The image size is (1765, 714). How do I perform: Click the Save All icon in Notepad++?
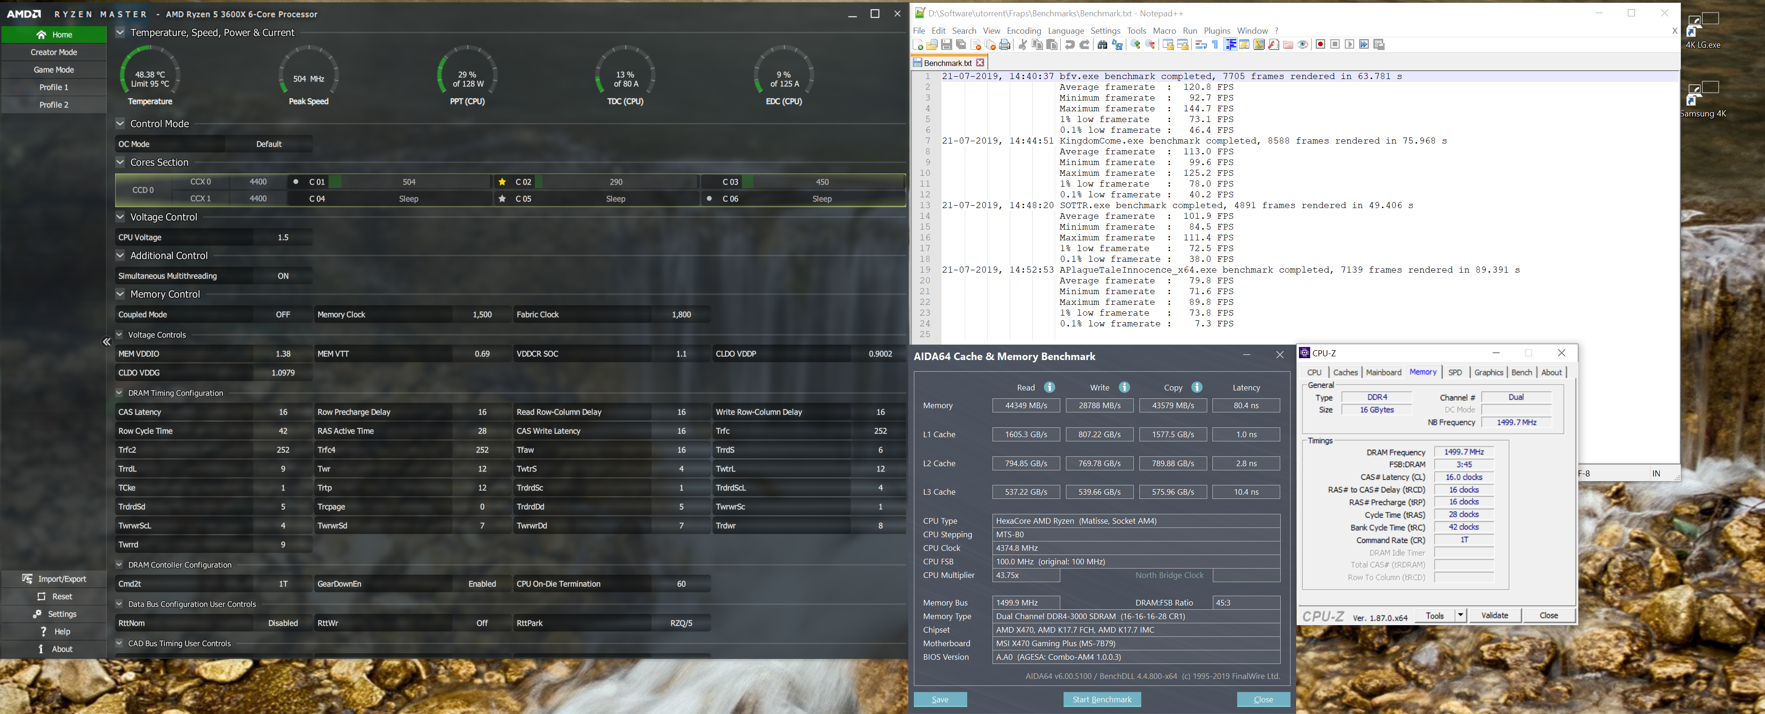(x=961, y=44)
